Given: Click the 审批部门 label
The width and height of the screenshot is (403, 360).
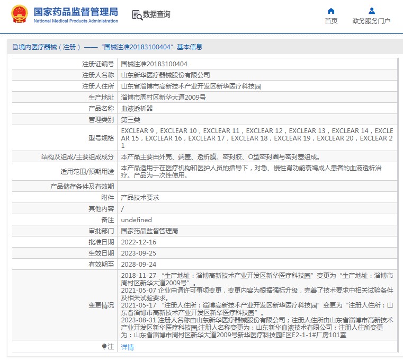Looking at the screenshot, I should [x=101, y=231].
